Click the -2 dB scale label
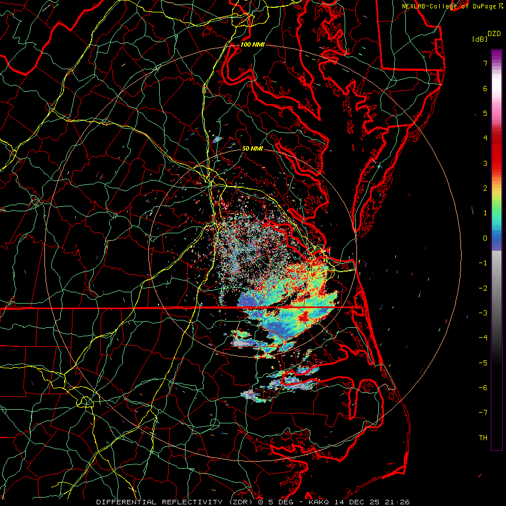This screenshot has width=506, height=506. click(483, 288)
